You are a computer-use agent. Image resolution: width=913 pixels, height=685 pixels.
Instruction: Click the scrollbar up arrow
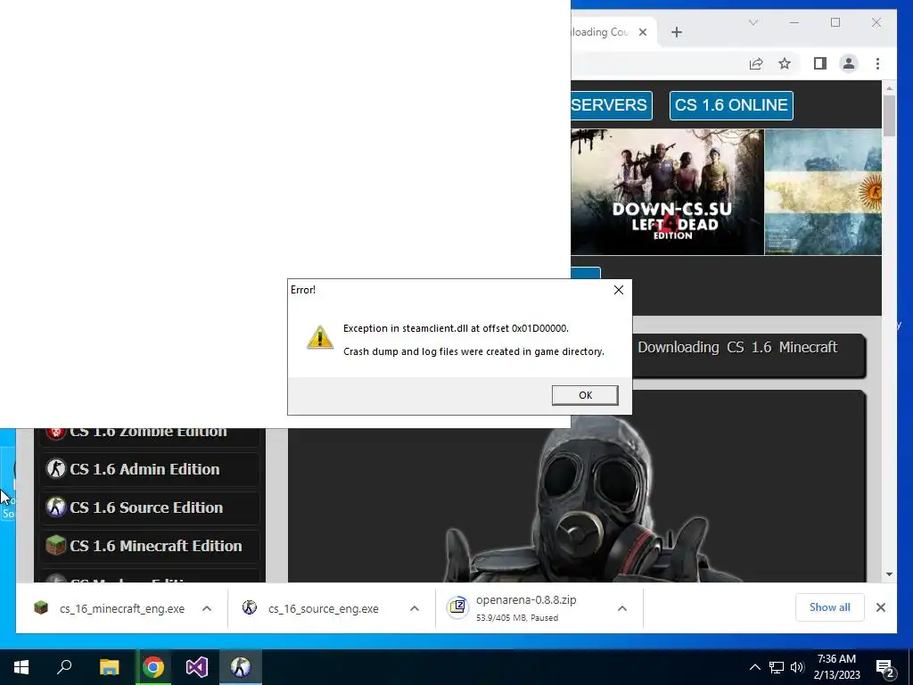point(889,88)
